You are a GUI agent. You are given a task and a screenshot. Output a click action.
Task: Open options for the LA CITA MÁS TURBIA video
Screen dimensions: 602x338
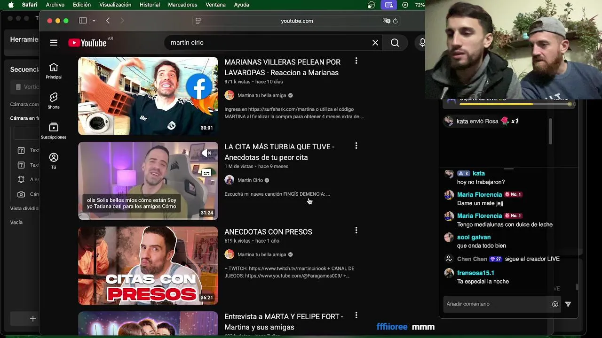pyautogui.click(x=356, y=146)
